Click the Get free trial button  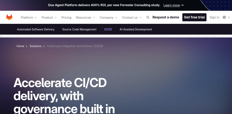(194, 17)
